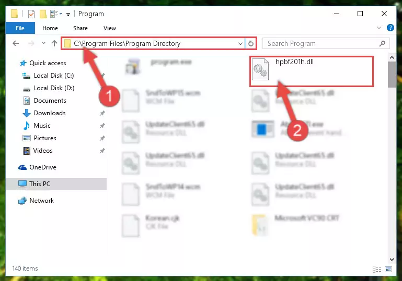The image size is (402, 281).
Task: Open Pictures folder in sidebar
Action: [x=45, y=138]
